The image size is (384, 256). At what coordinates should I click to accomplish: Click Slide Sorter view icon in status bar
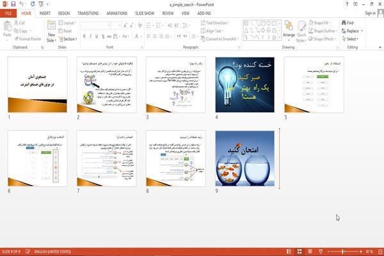pyautogui.click(x=300, y=252)
